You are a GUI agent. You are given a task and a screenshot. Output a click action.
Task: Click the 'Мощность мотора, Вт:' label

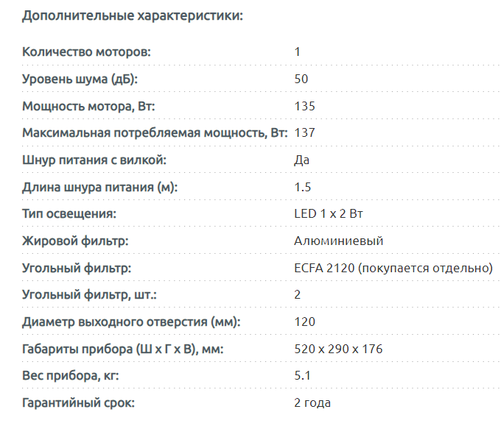(x=88, y=106)
